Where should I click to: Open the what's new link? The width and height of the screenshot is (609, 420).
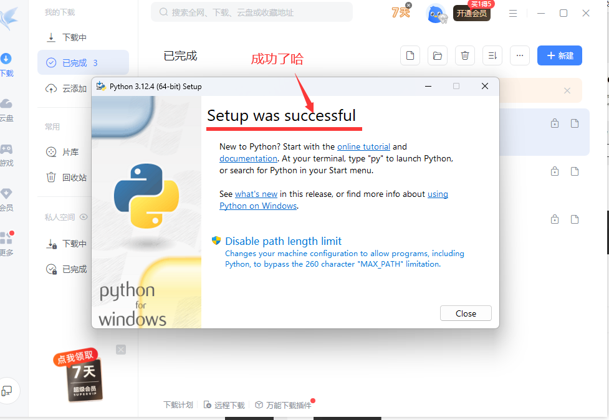pyautogui.click(x=256, y=194)
